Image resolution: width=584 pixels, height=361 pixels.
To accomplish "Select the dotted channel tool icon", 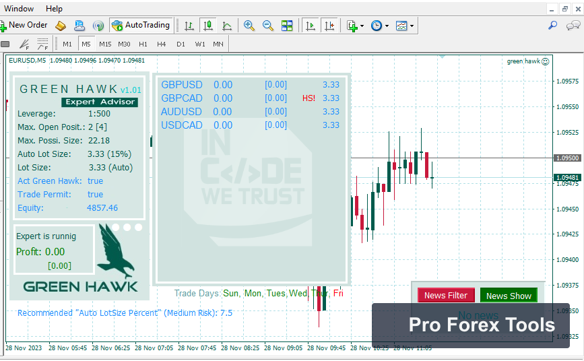I will tap(43, 44).
